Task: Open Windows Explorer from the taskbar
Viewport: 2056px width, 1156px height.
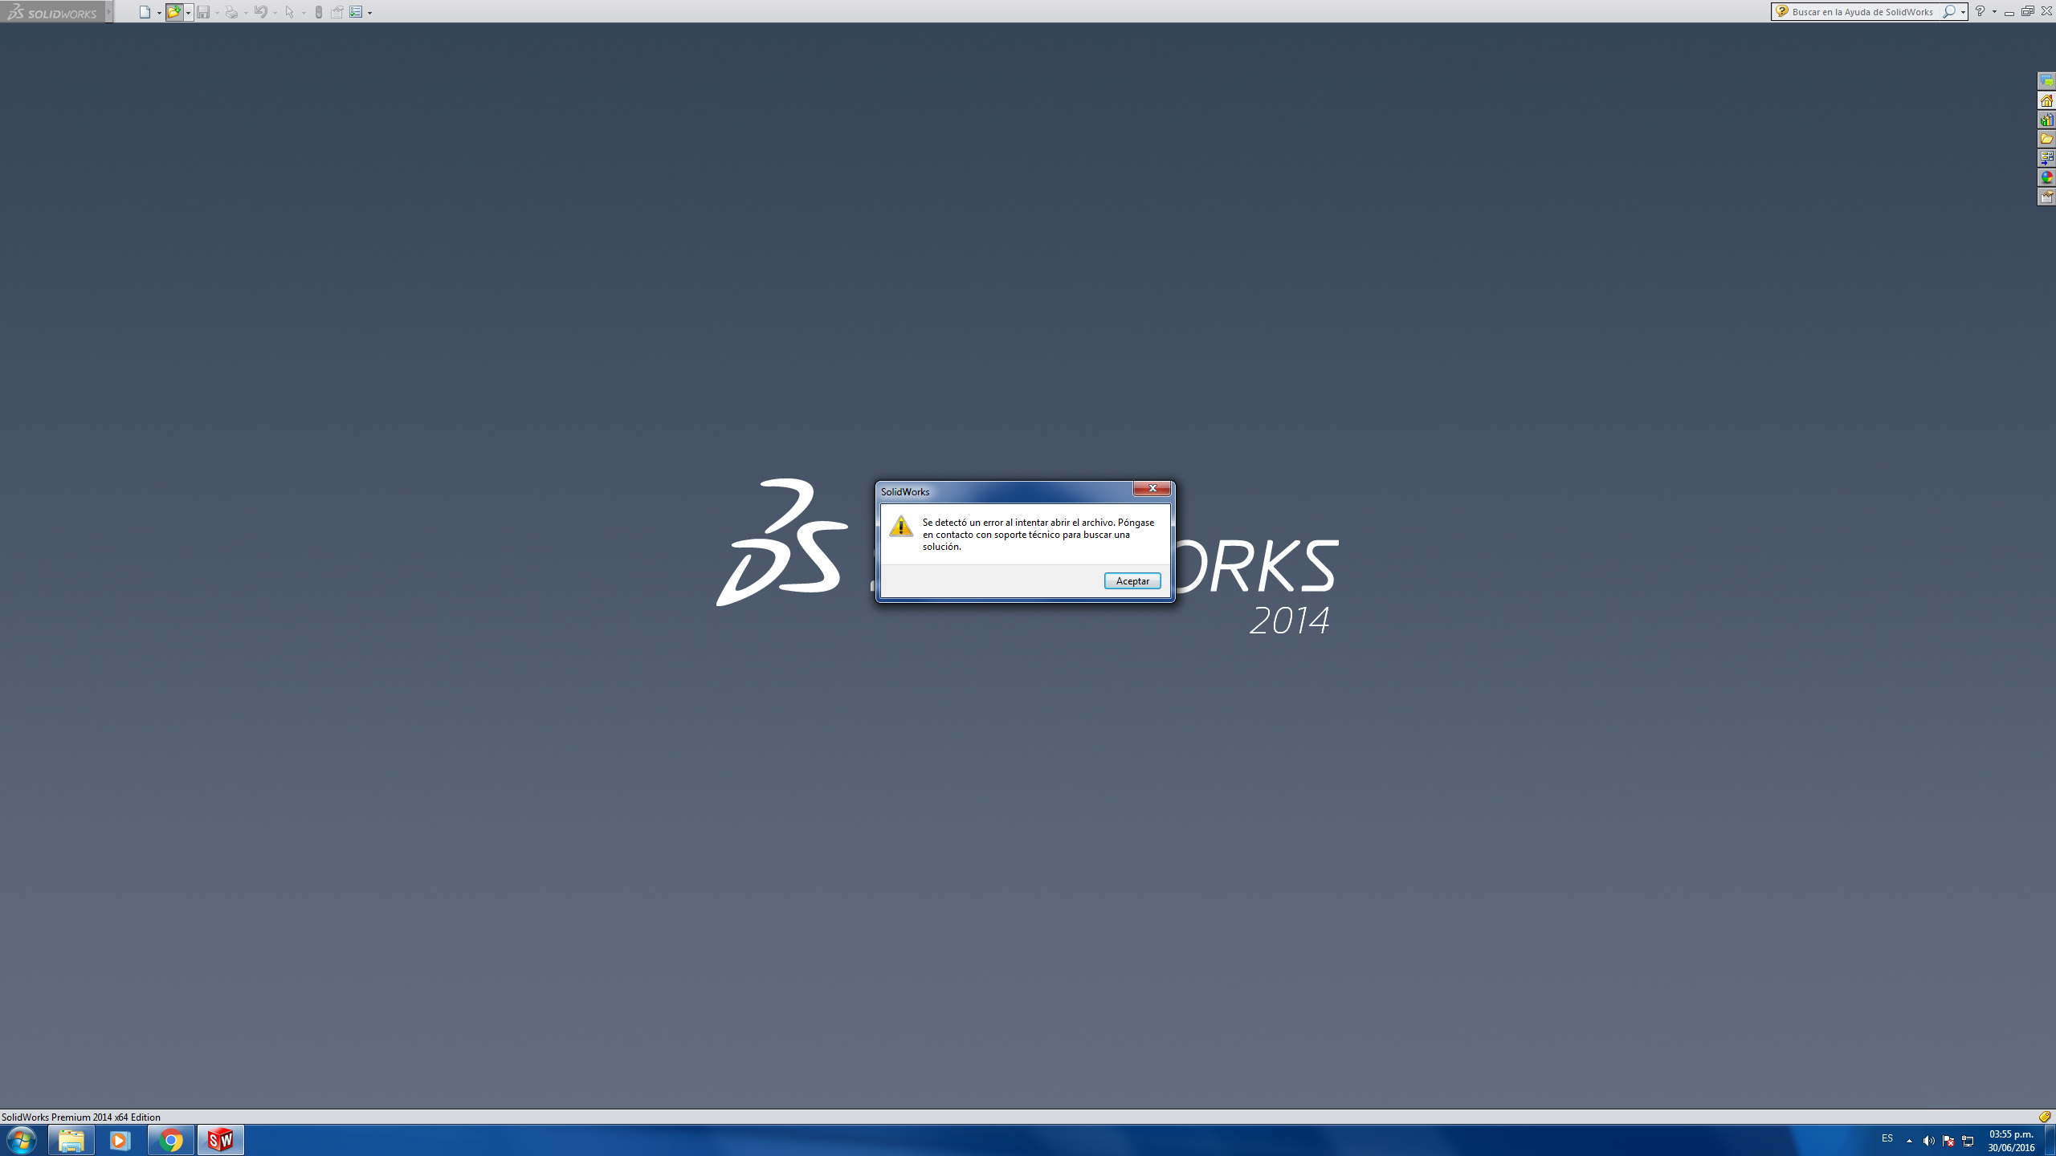Action: point(71,1140)
